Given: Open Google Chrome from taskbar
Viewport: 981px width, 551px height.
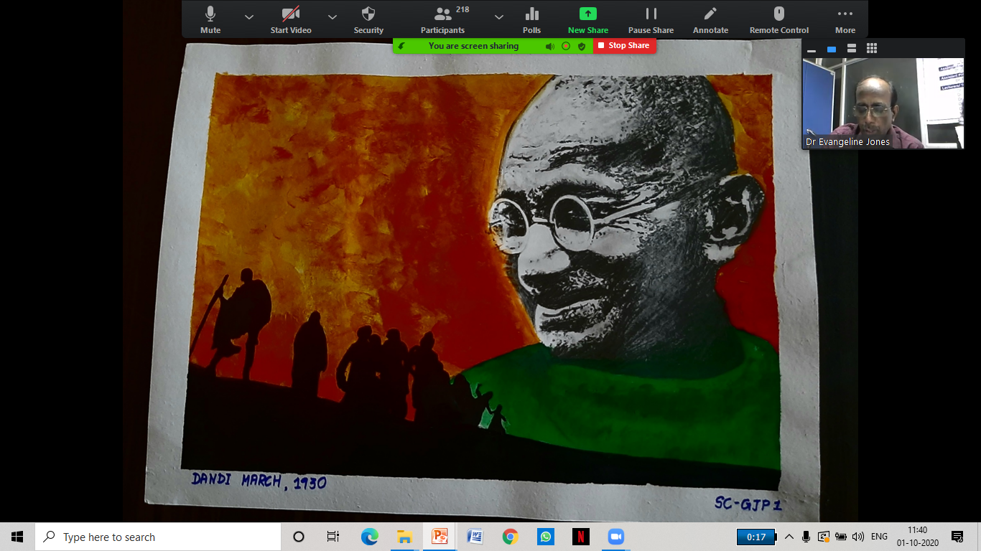Looking at the screenshot, I should click(x=510, y=537).
